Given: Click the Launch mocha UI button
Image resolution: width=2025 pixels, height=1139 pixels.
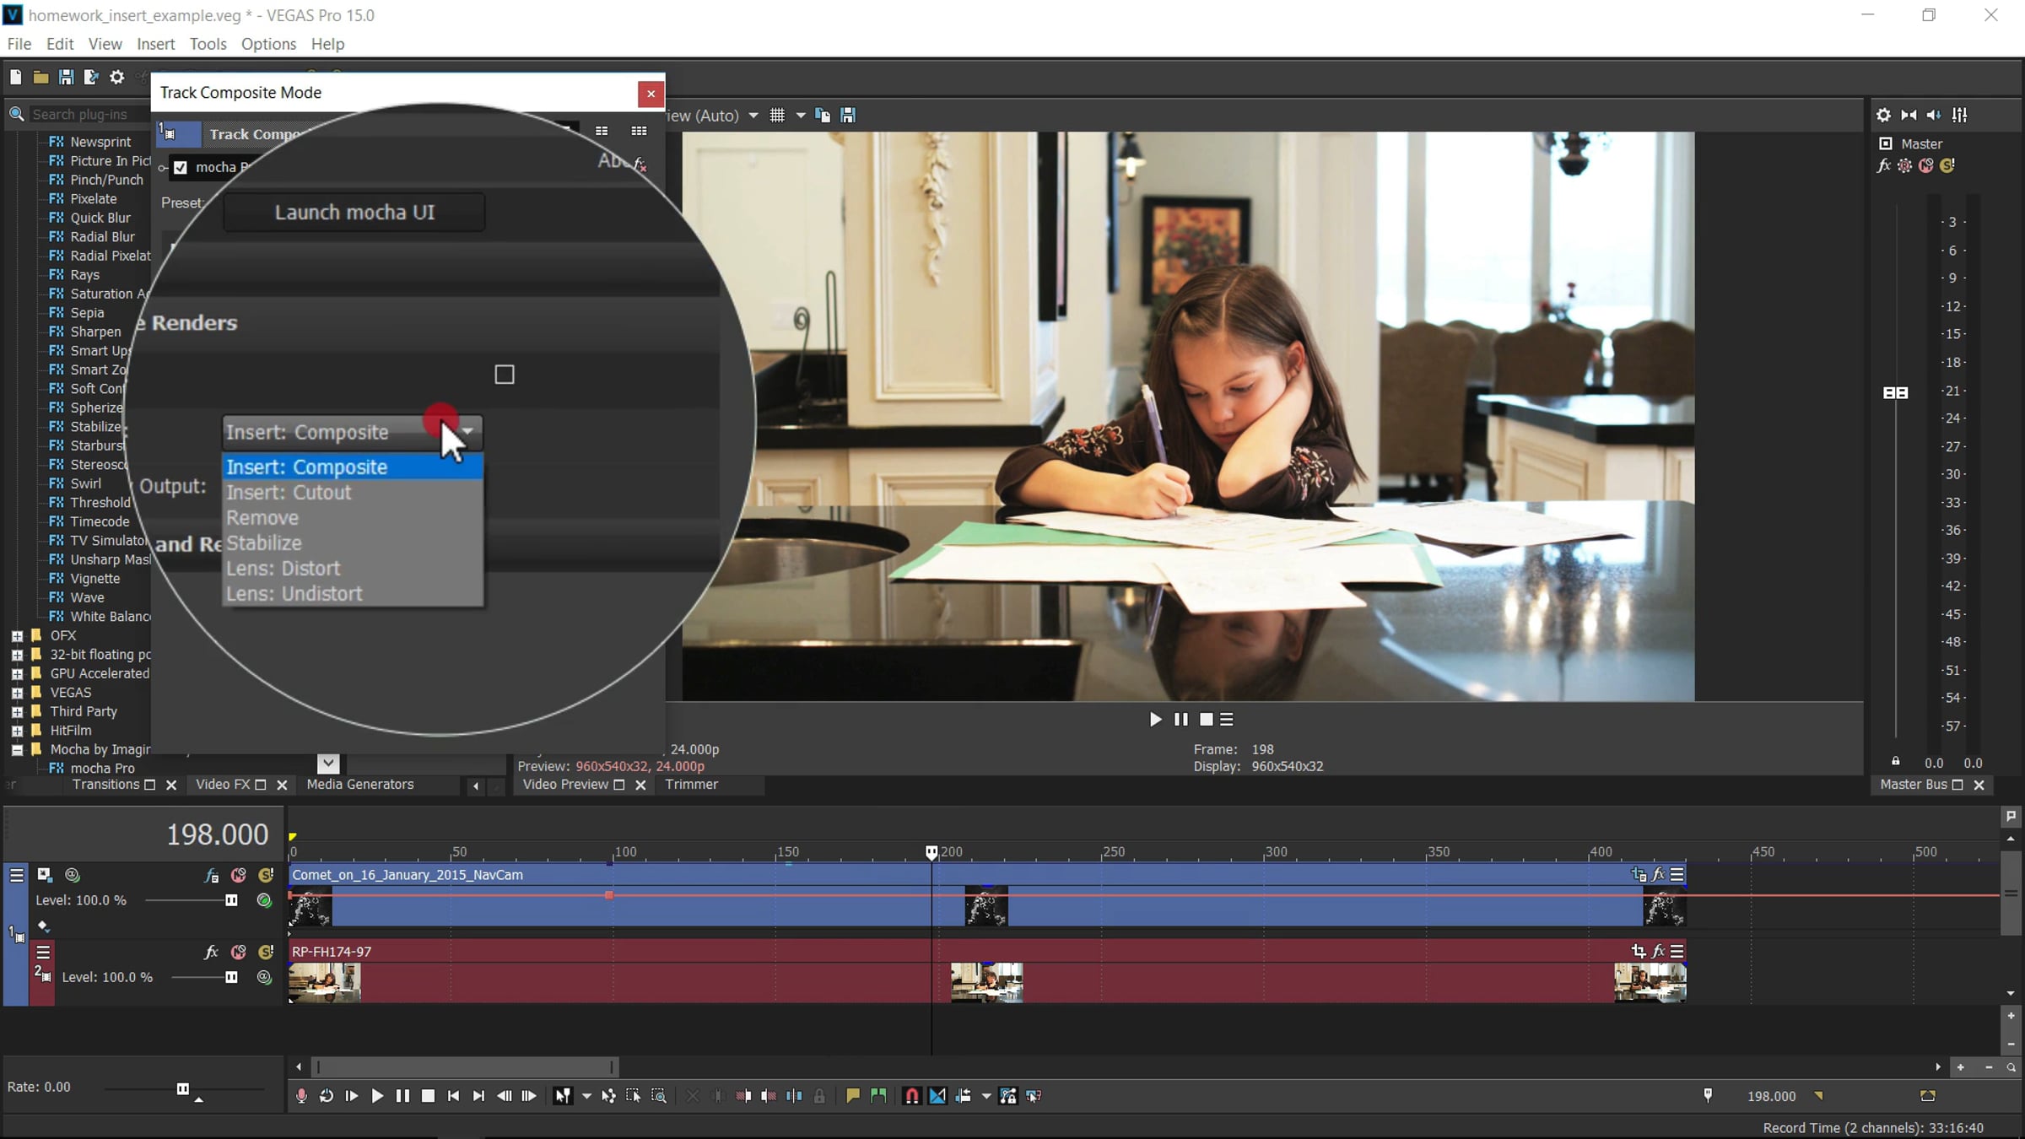Looking at the screenshot, I should pyautogui.click(x=354, y=213).
